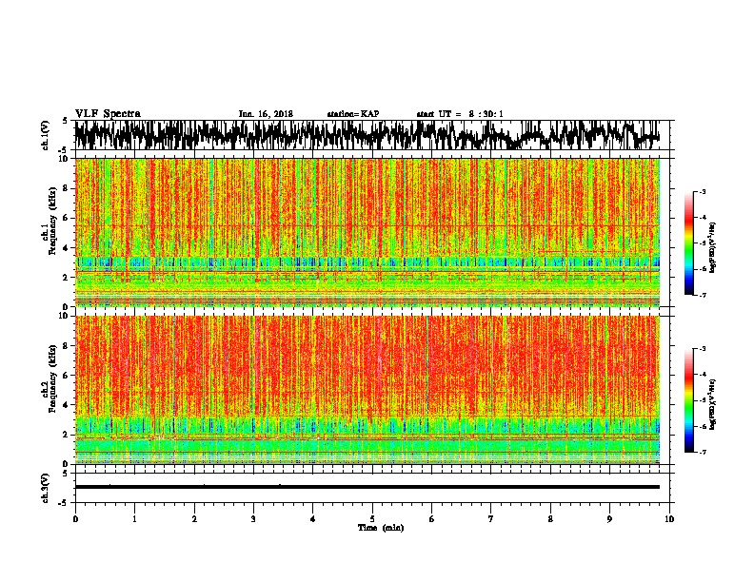Click the color scale bar beside ch.2 spectrogram
The height and width of the screenshot is (582, 754).
pyautogui.click(x=689, y=400)
